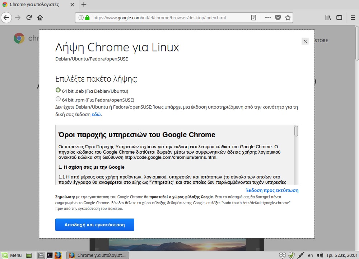
Task: Reload the current page
Action: 29,18
